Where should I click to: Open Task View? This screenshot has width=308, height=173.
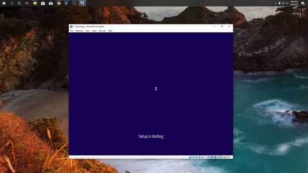(27, 3)
